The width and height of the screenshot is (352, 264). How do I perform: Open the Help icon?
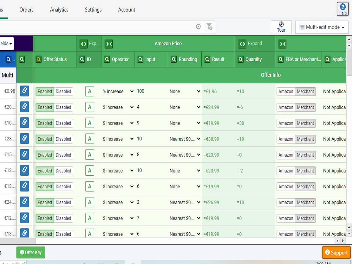pyautogui.click(x=342, y=8)
